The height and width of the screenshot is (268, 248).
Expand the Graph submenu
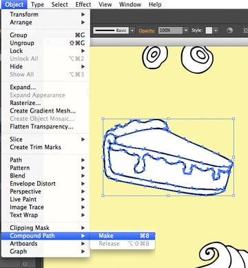click(45, 251)
